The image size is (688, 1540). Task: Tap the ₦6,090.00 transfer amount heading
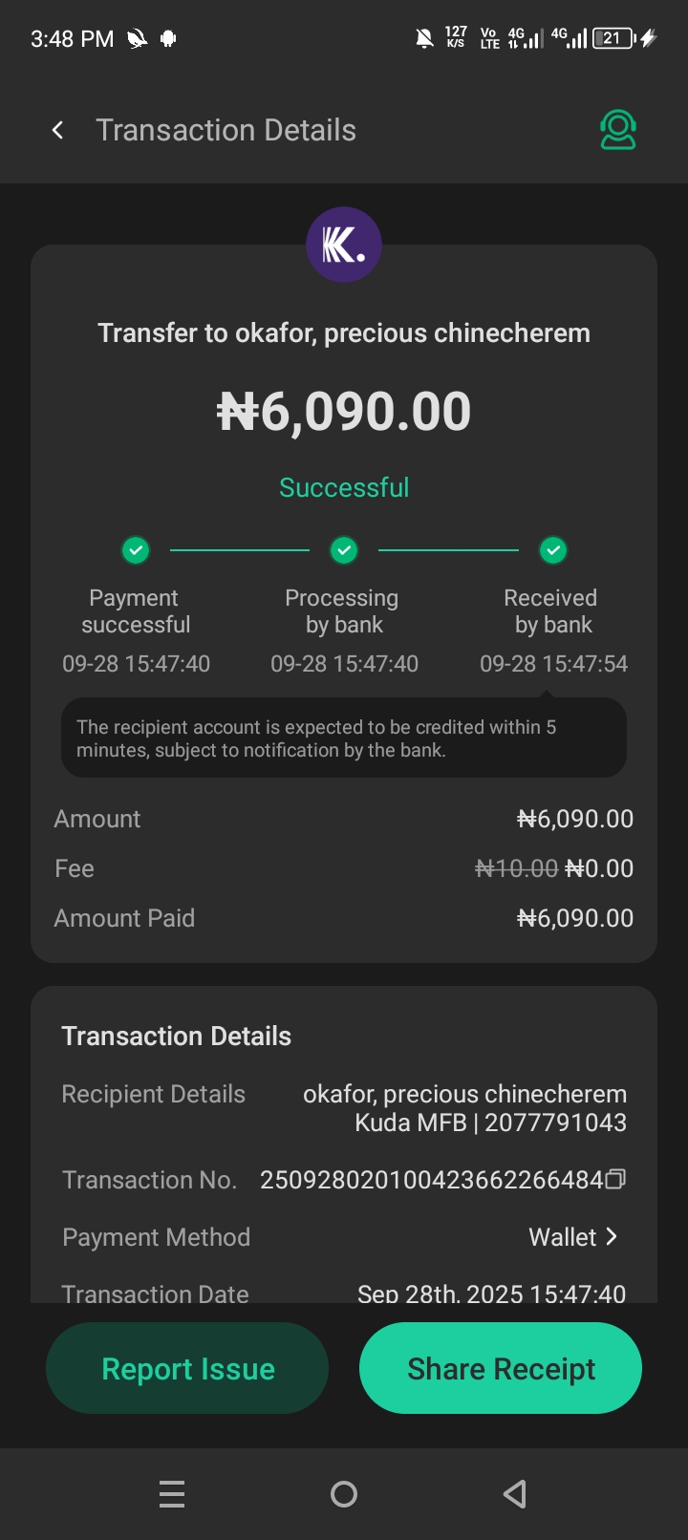344,412
